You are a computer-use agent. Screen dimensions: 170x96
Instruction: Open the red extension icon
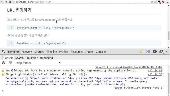[163, 2]
